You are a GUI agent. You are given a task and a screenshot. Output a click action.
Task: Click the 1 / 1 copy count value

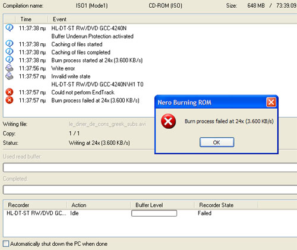coord(74,134)
